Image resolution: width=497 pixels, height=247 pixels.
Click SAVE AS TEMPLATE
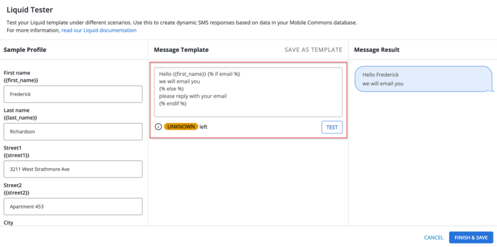click(x=313, y=50)
